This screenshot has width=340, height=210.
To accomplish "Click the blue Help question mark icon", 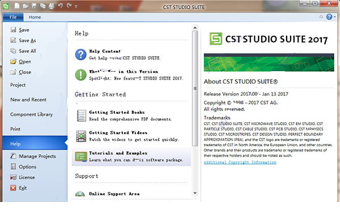I will click(x=329, y=17).
